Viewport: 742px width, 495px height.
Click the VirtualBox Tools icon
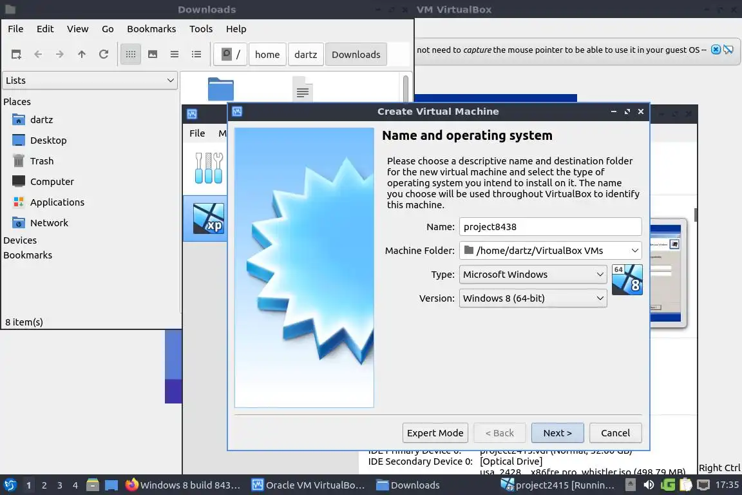click(x=209, y=168)
